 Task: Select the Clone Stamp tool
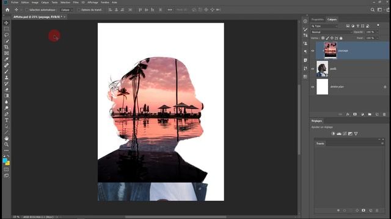coord(7,77)
